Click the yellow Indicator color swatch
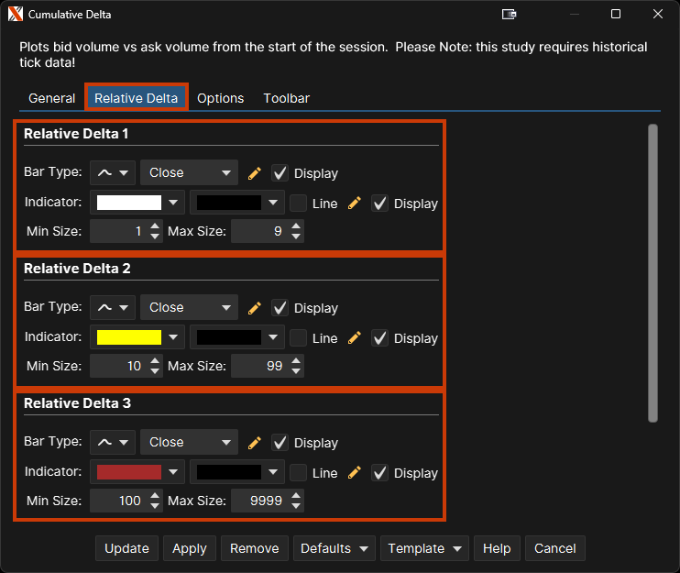Screen dimensions: 680x573 point(129,338)
